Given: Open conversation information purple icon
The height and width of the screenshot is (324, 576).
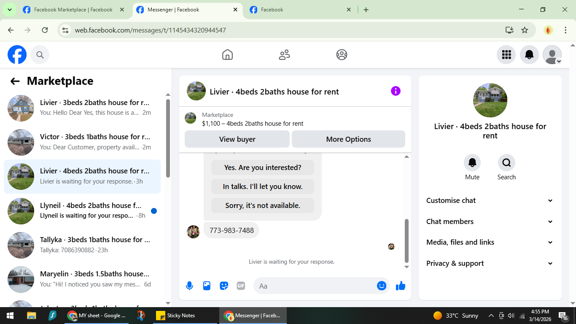Looking at the screenshot, I should point(396,91).
